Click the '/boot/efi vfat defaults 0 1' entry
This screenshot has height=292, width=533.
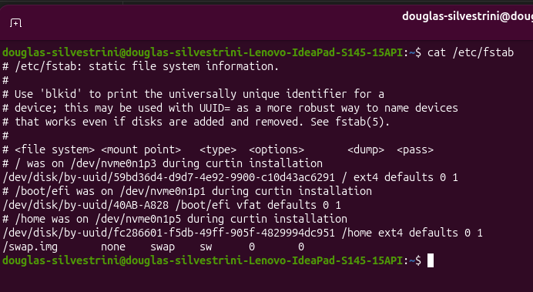(258, 205)
